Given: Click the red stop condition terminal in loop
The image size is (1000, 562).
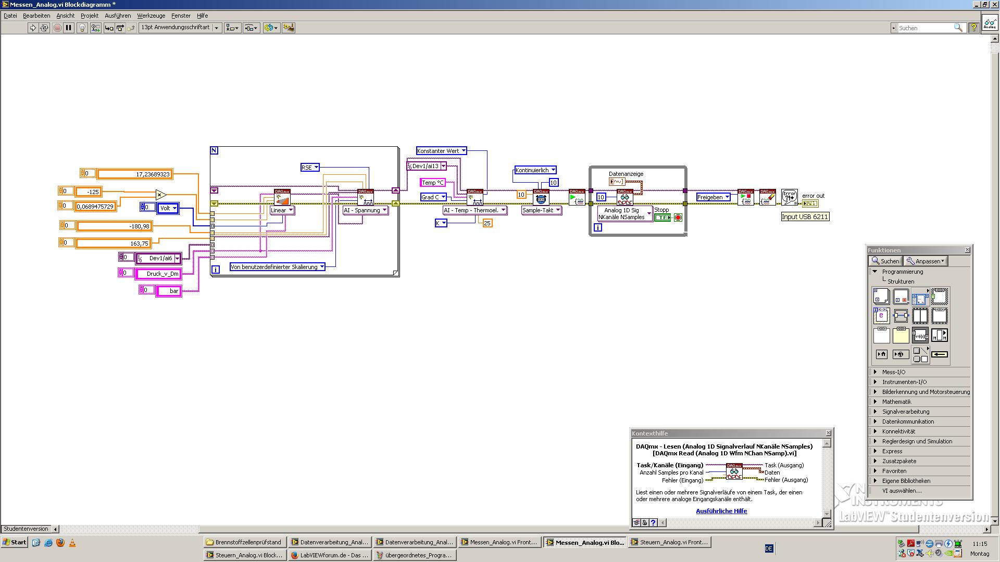Looking at the screenshot, I should tap(678, 218).
